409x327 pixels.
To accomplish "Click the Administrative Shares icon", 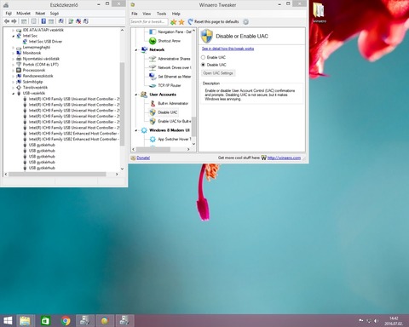I will (153, 59).
